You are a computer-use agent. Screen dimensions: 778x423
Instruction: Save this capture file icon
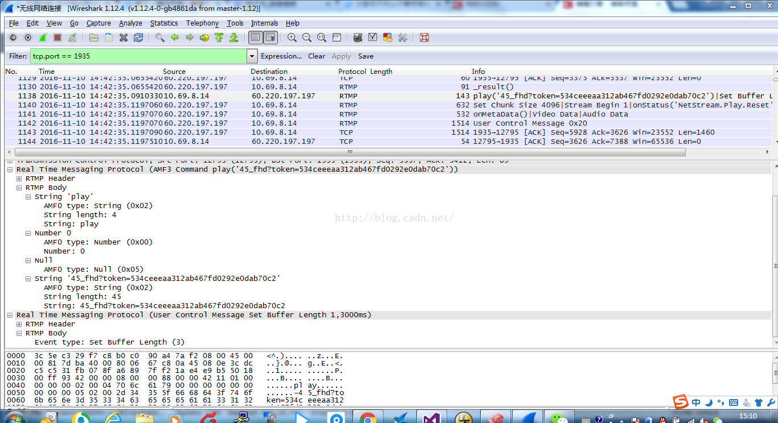[x=109, y=38]
